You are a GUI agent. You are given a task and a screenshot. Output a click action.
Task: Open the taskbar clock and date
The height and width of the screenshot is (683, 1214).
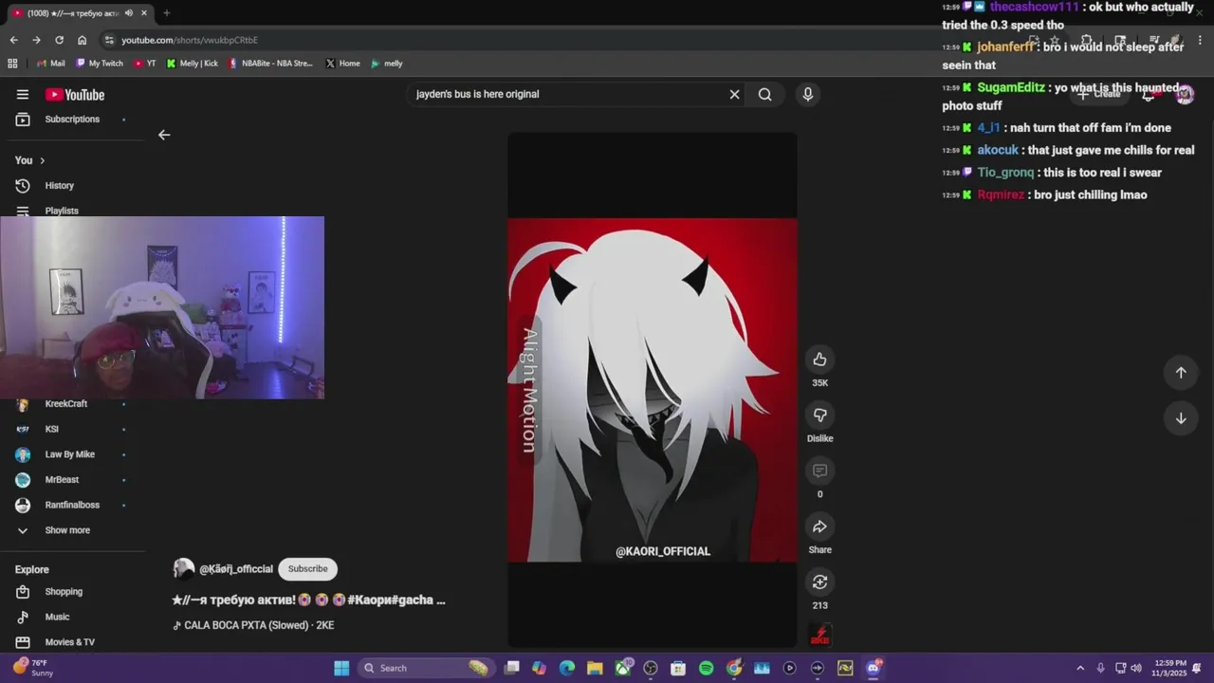[x=1168, y=668]
